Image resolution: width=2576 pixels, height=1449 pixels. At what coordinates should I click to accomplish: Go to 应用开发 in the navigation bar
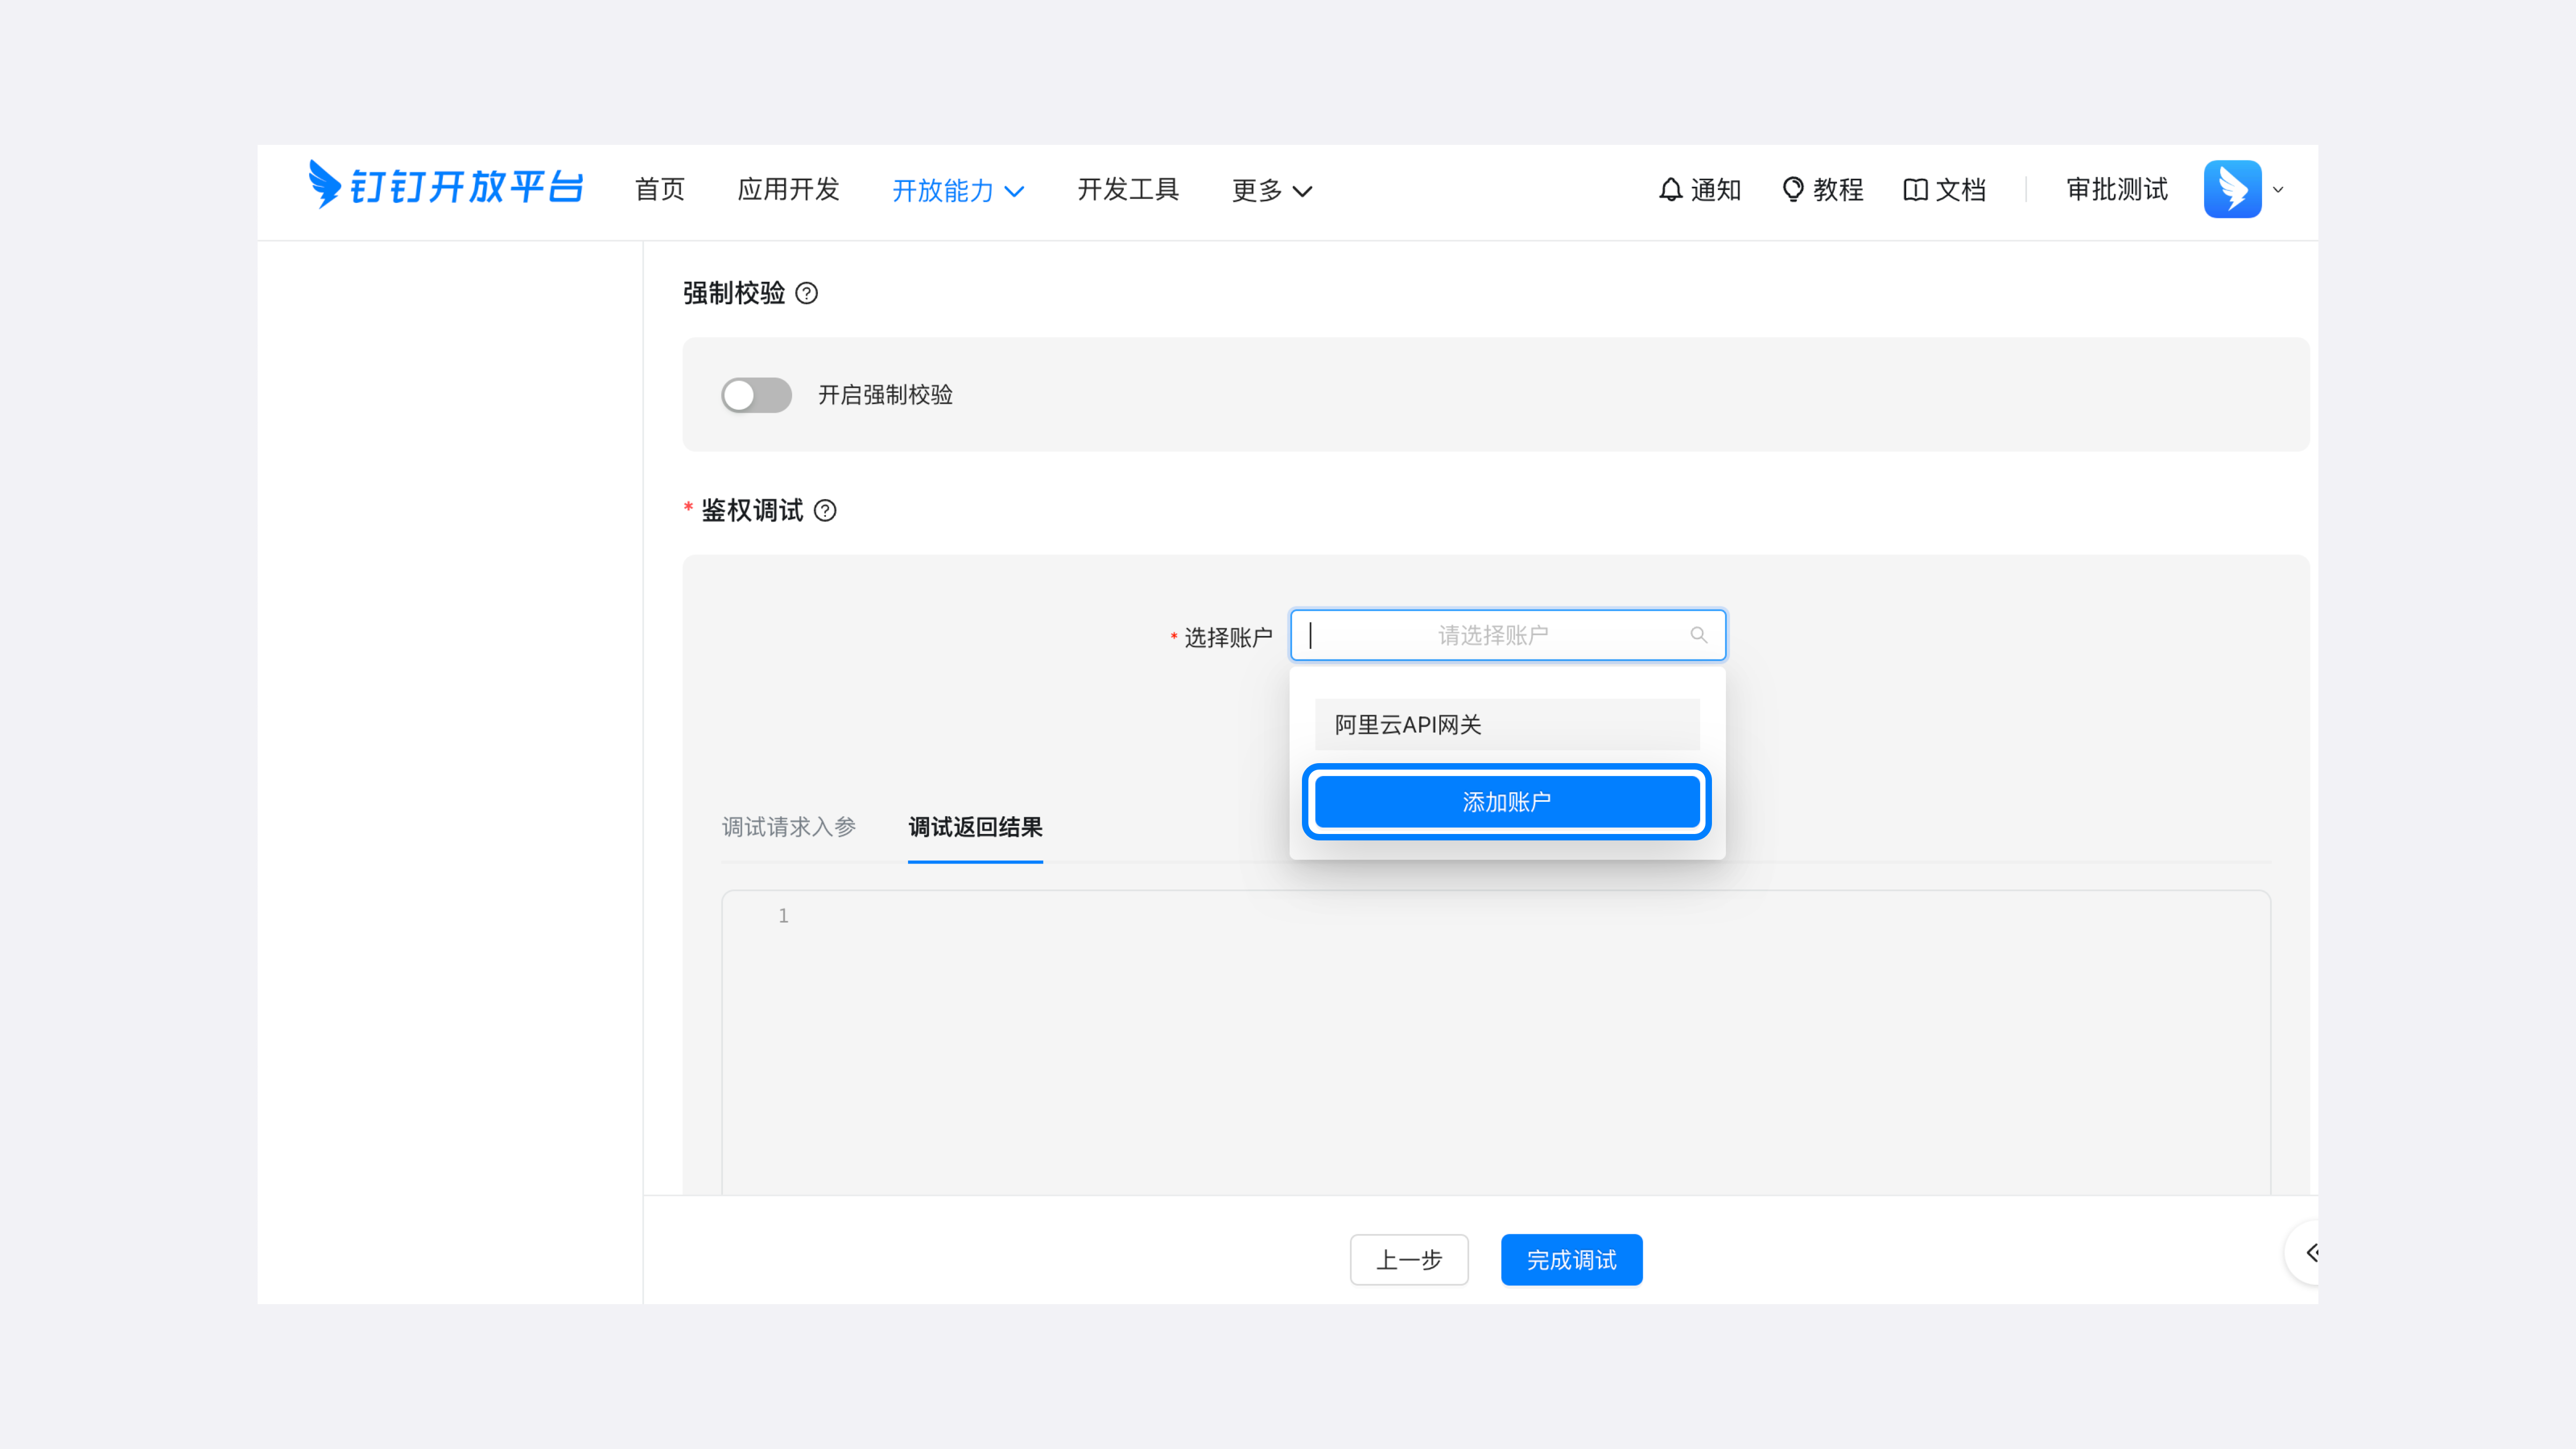[789, 190]
